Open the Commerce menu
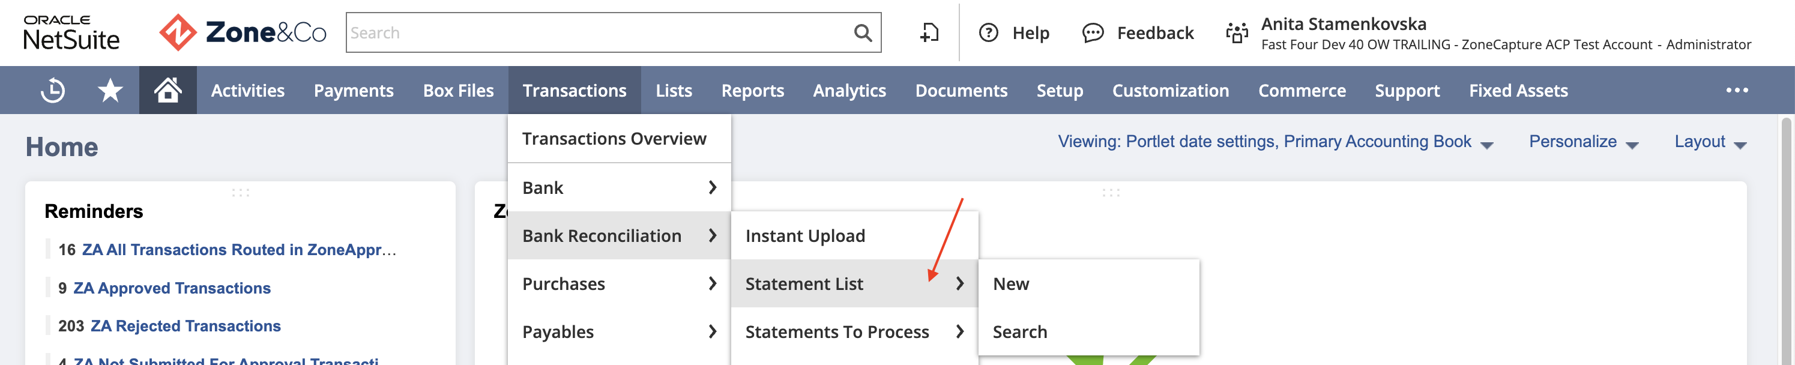Viewport: 1795px width, 365px height. [x=1302, y=91]
